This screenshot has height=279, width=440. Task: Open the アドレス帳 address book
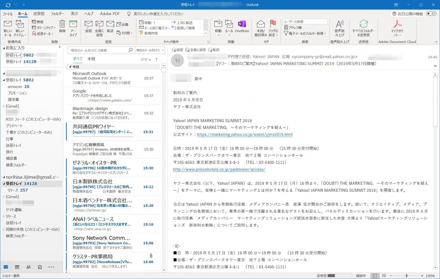click(x=293, y=28)
